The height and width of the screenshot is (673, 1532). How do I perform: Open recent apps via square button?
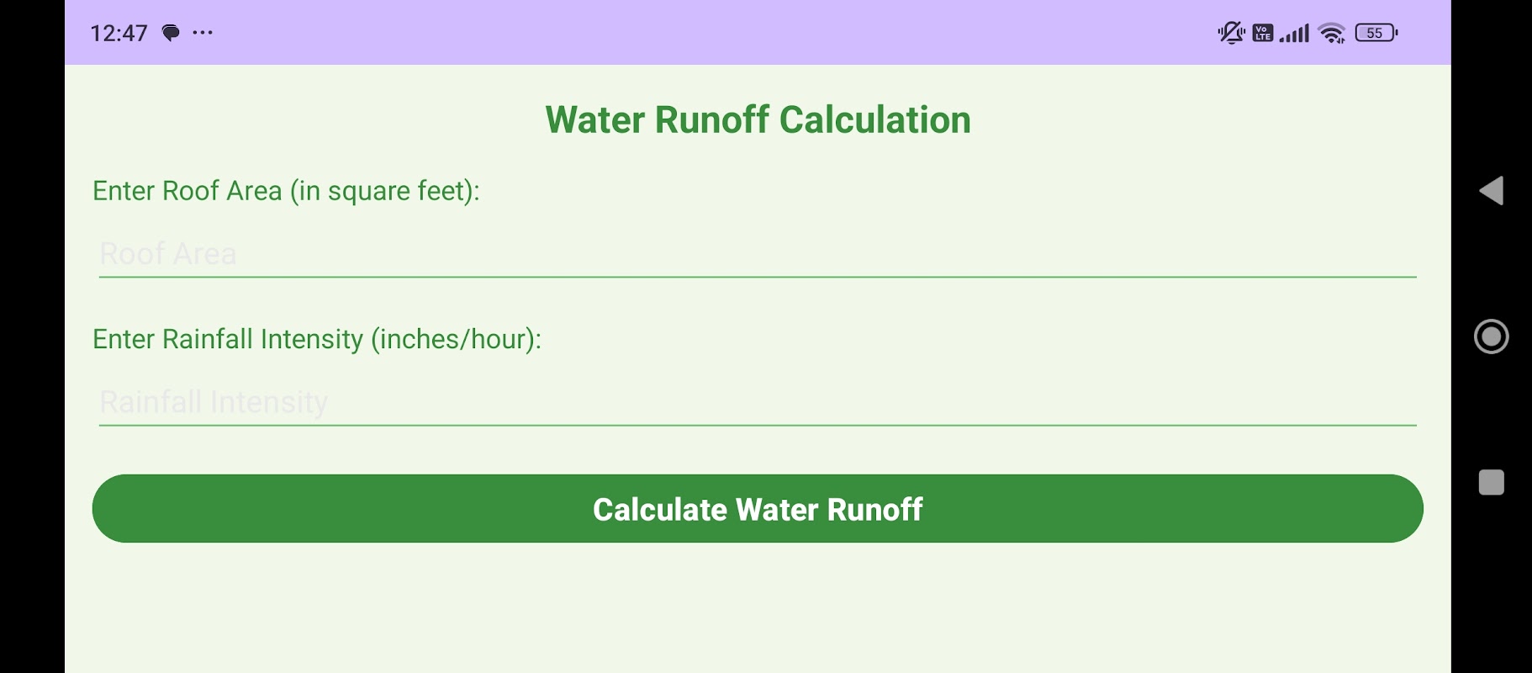(x=1491, y=482)
